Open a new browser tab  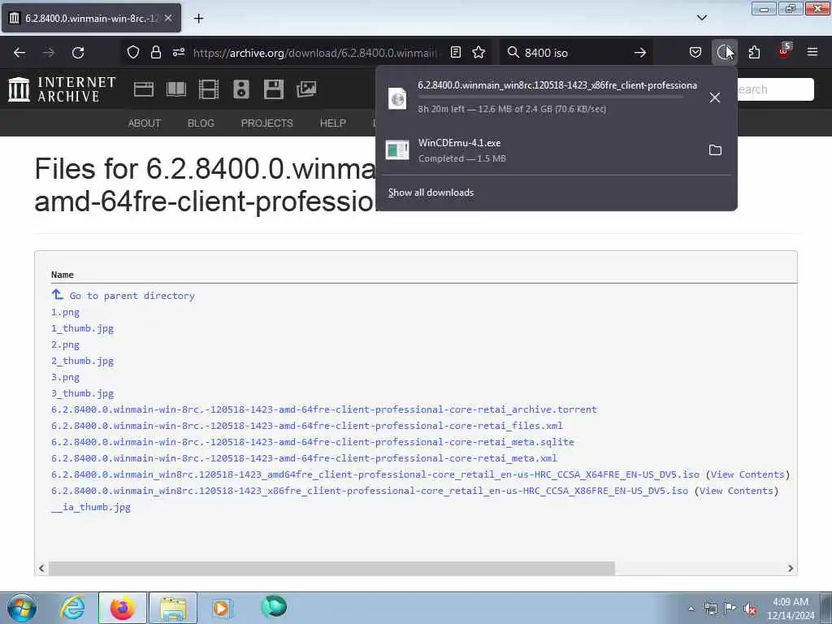click(x=198, y=18)
